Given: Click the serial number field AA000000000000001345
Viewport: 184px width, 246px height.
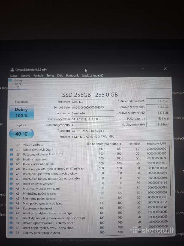Looking at the screenshot, I should click(92, 107).
